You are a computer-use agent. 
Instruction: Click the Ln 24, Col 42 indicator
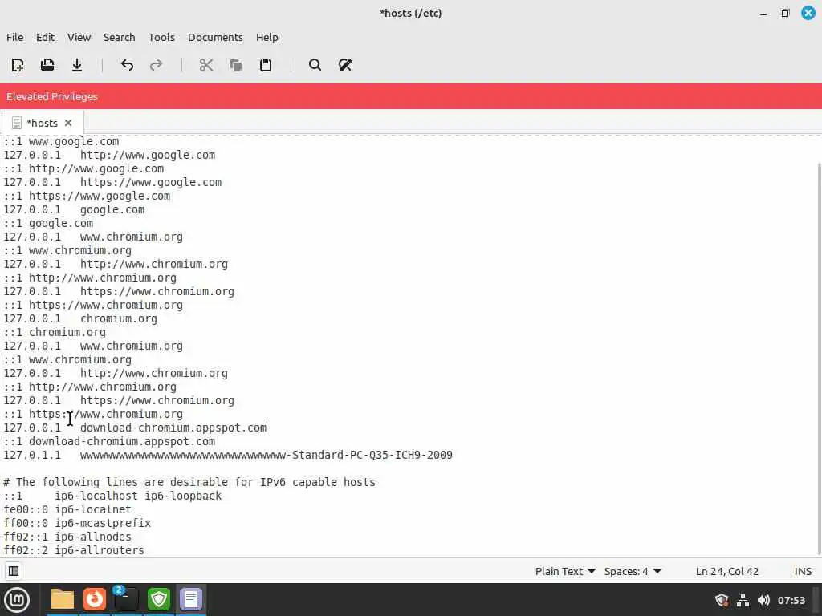tap(727, 571)
